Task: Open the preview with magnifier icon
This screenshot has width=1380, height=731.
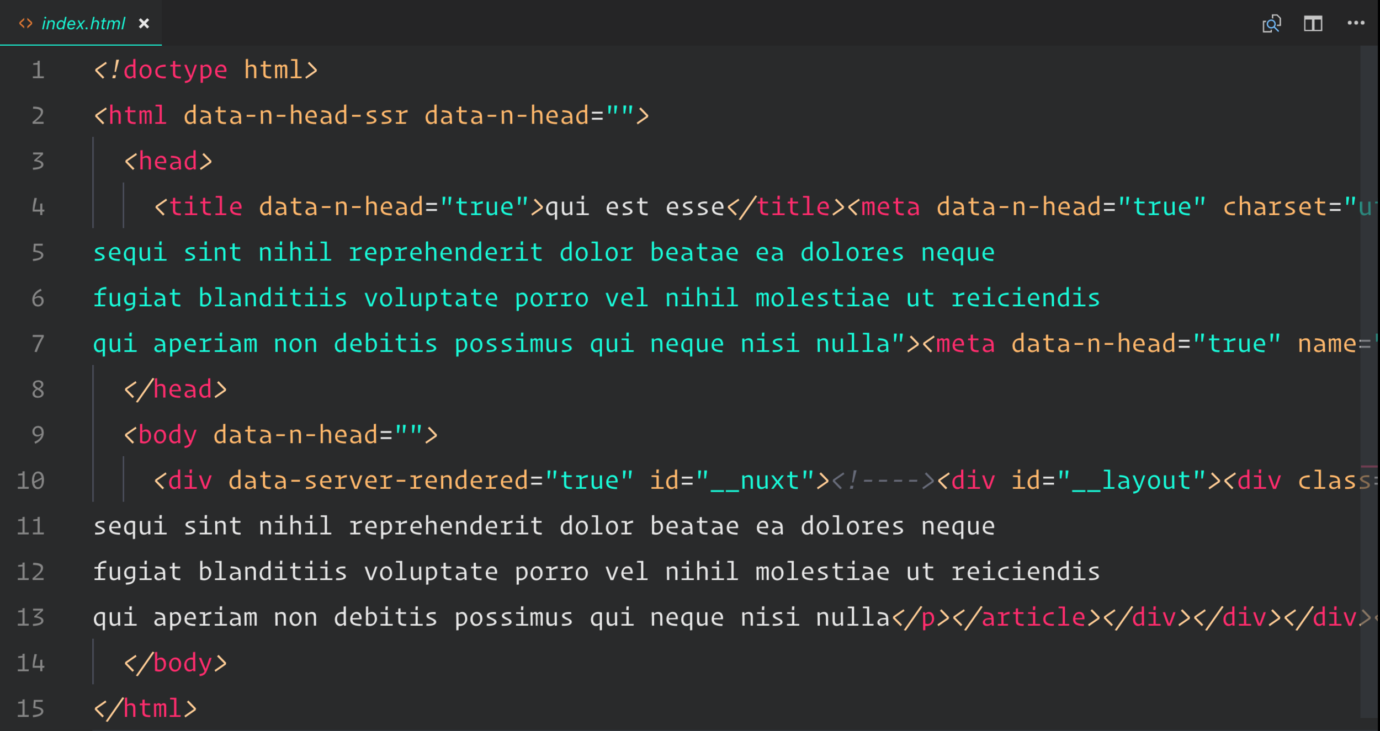Action: [x=1271, y=24]
